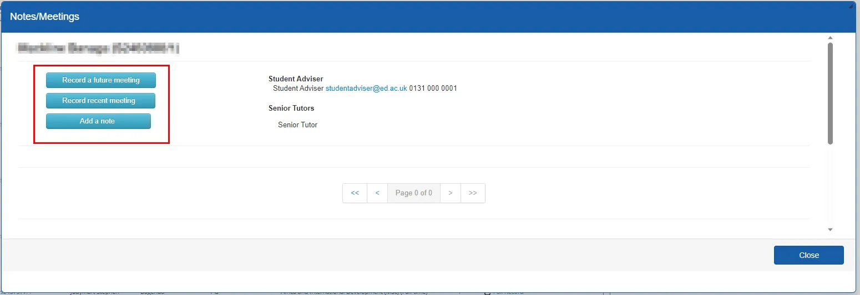Viewport: 860px width, 295px height.
Task: Go to first page of notes
Action: (355, 193)
